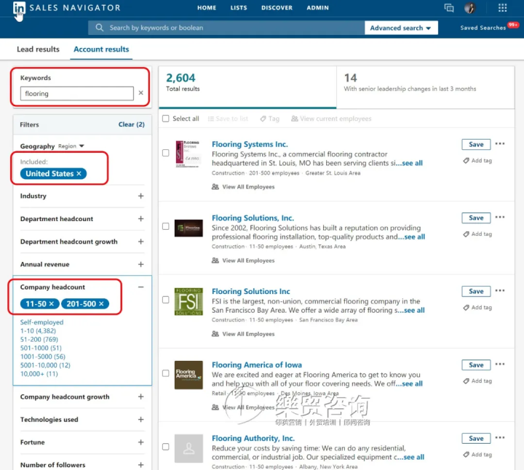Image resolution: width=524 pixels, height=470 pixels.
Task: Tick checkbox for Flooring Solutions, Inc.
Action: coord(166,226)
